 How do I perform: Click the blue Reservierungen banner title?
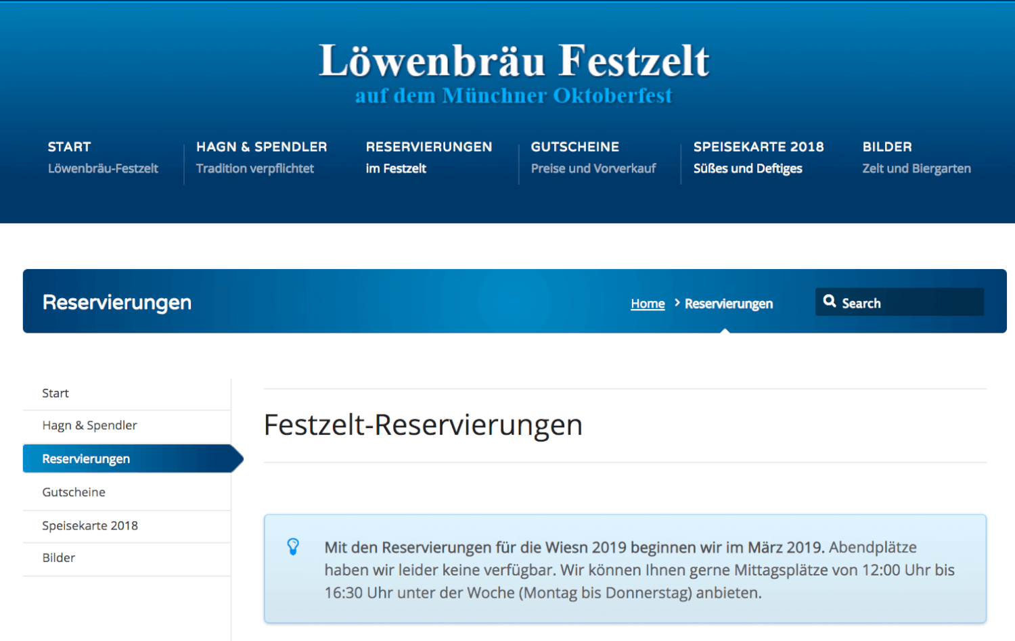coord(117,302)
